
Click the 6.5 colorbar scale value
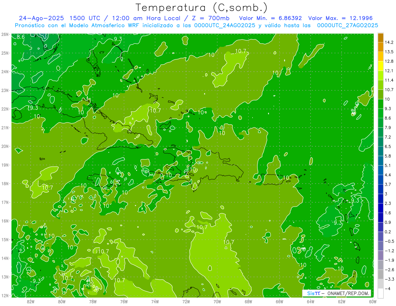[x=388, y=146]
